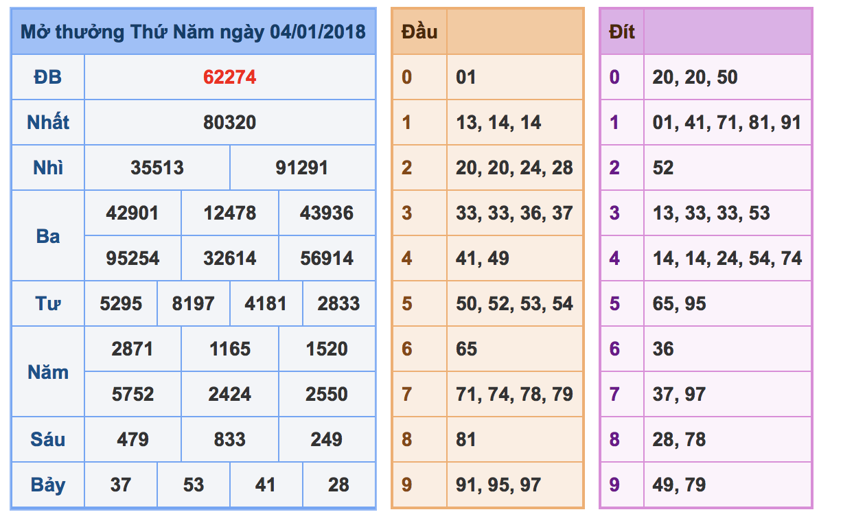Image resolution: width=854 pixels, height=523 pixels.
Task: Select the ĐB row label
Action: tap(48, 77)
